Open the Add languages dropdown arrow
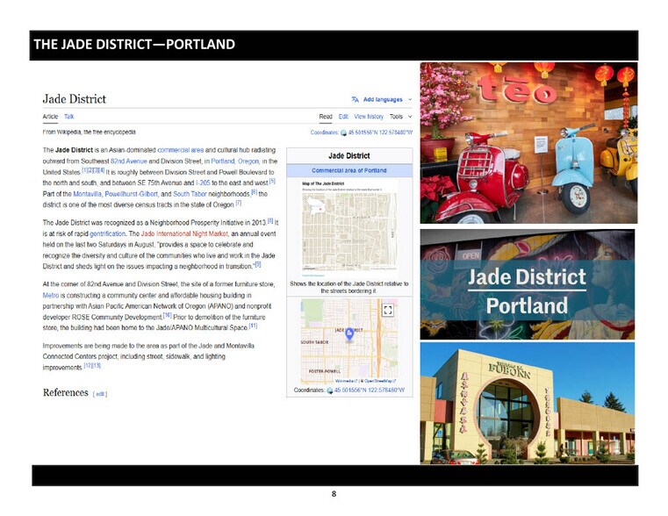Screen dimensions: 668x516 click(410, 100)
